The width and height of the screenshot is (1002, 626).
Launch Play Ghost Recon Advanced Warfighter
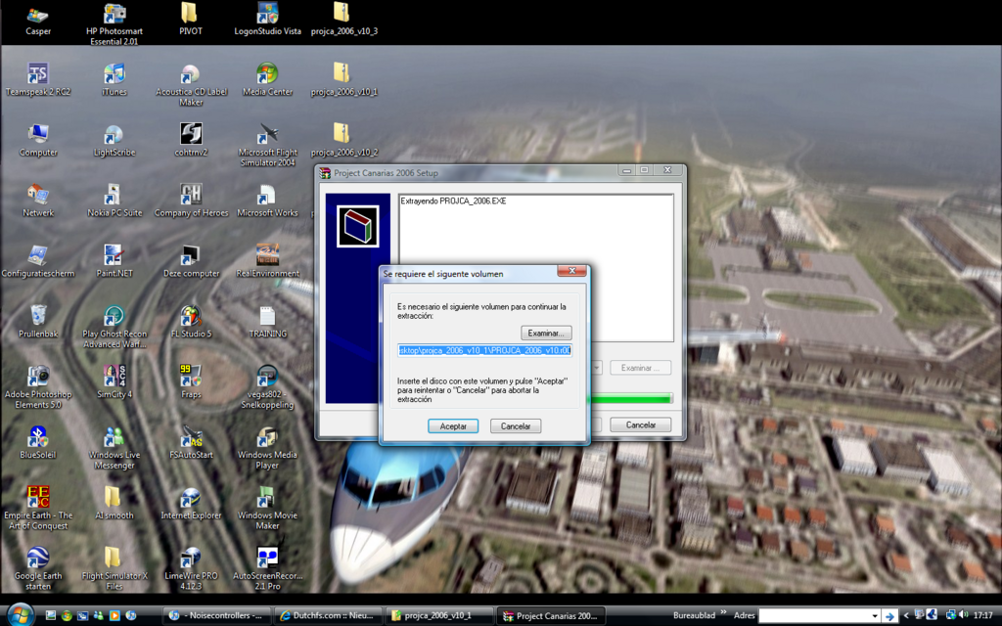click(x=114, y=327)
